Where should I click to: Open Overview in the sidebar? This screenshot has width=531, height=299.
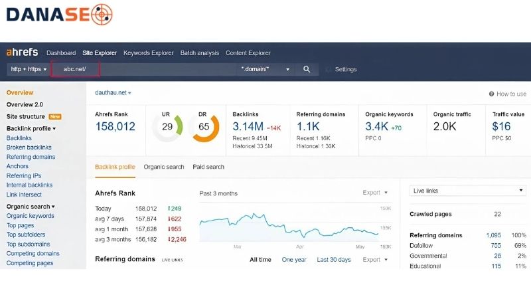[x=20, y=92]
